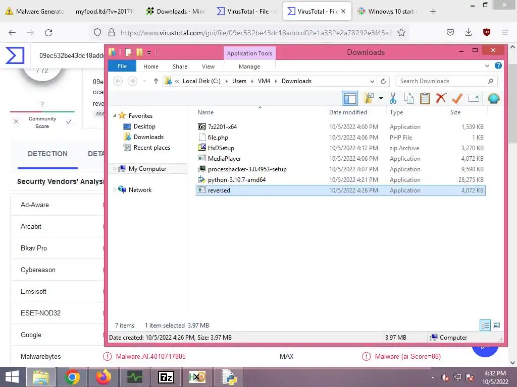Sort files by Size column header
This screenshot has height=387, width=517.
point(455,112)
